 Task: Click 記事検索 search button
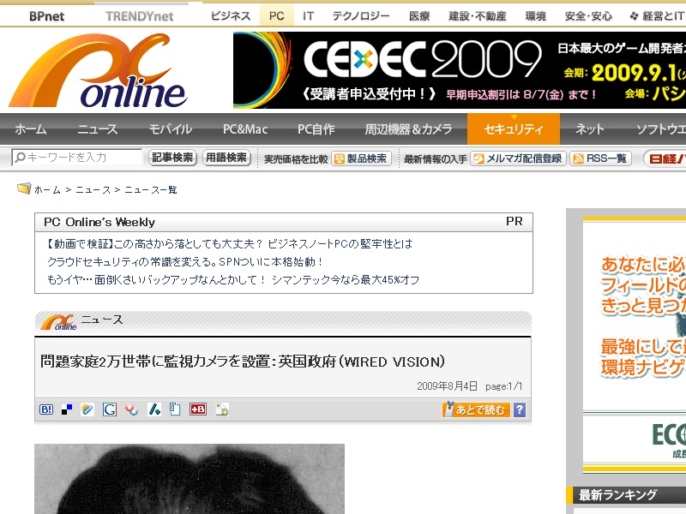tap(173, 158)
